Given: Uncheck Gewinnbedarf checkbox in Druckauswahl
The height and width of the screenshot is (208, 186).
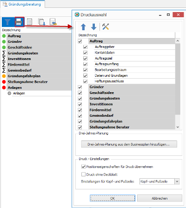Looking at the screenshot, I should pyautogui.click(x=80, y=116).
